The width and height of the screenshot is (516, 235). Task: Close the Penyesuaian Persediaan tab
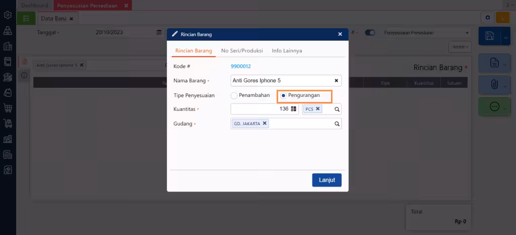tap(126, 6)
